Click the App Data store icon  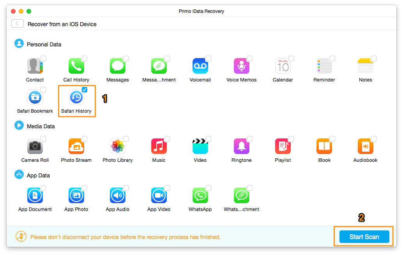coord(19,175)
